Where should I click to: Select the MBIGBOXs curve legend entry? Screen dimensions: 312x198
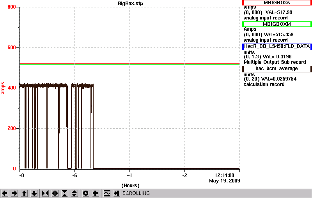point(277,3)
